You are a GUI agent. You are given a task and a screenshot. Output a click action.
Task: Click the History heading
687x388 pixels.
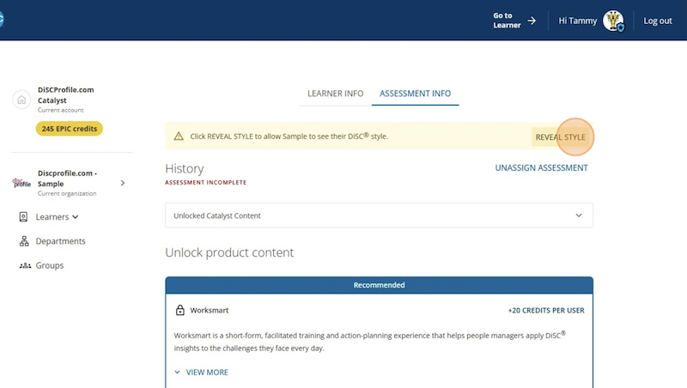tap(185, 168)
